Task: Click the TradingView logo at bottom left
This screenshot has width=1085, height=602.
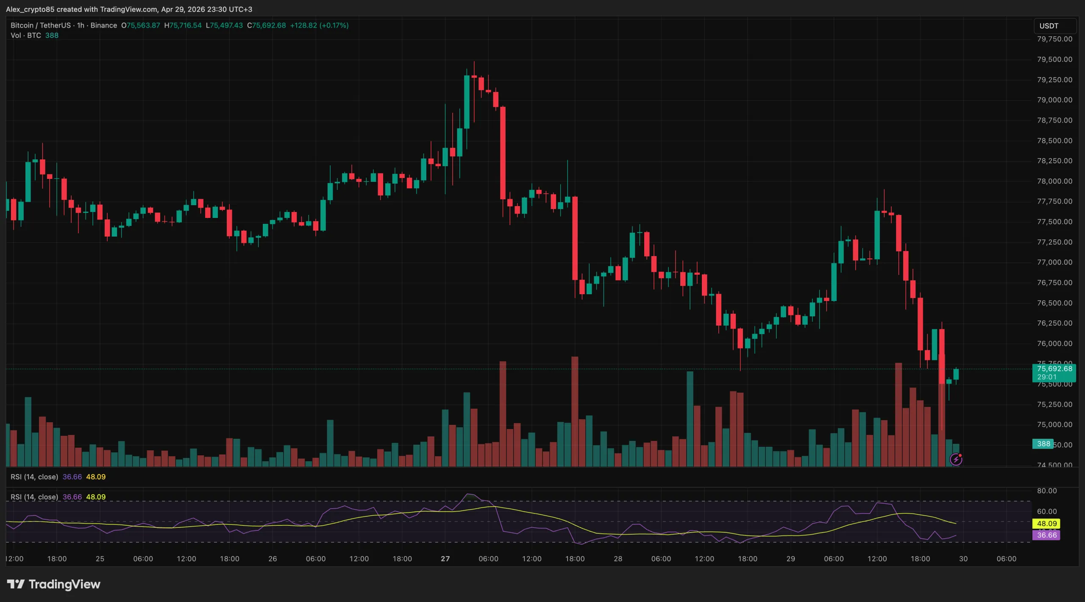Action: (x=54, y=584)
